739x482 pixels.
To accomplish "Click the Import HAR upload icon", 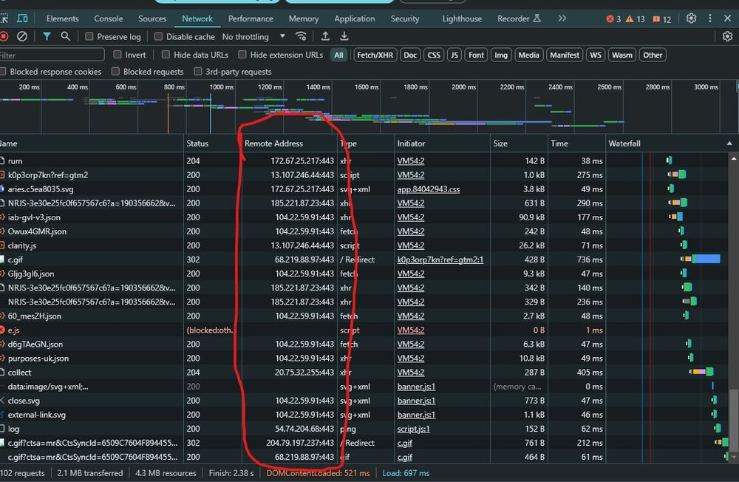I will [325, 36].
